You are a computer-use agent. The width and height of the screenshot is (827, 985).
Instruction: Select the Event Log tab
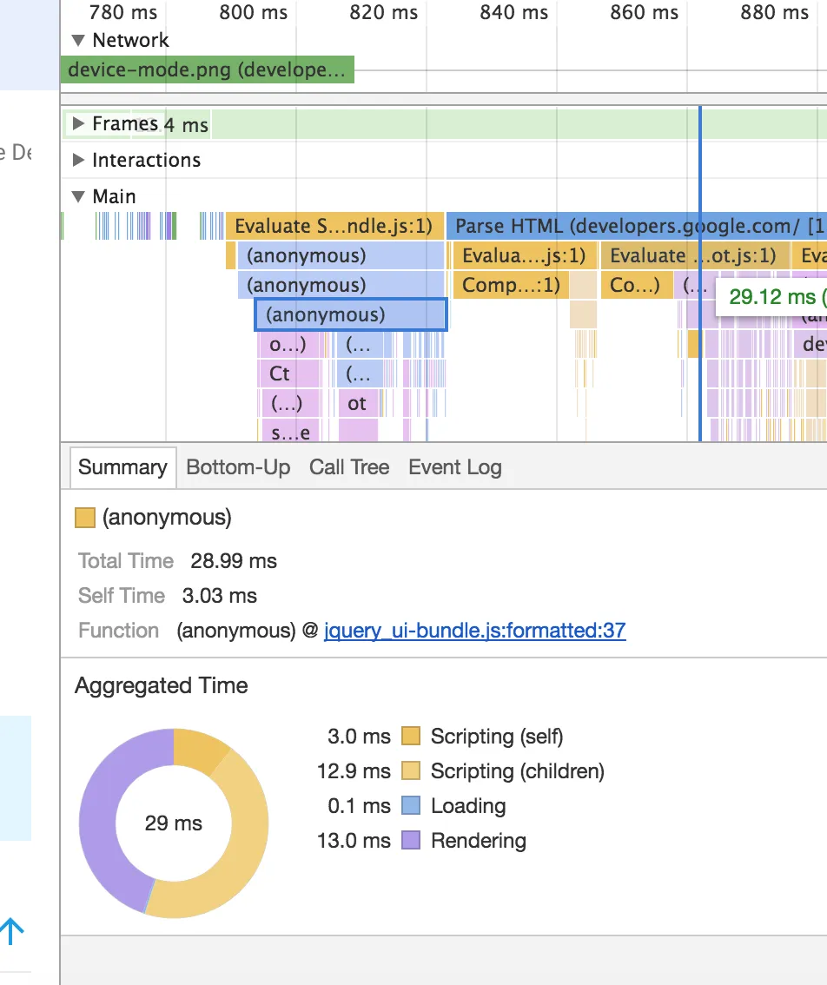point(454,467)
